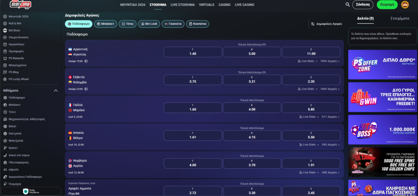The height and width of the screenshot is (196, 418).
Task: Go to LIVE CASINO top menu
Action: coord(245,5)
